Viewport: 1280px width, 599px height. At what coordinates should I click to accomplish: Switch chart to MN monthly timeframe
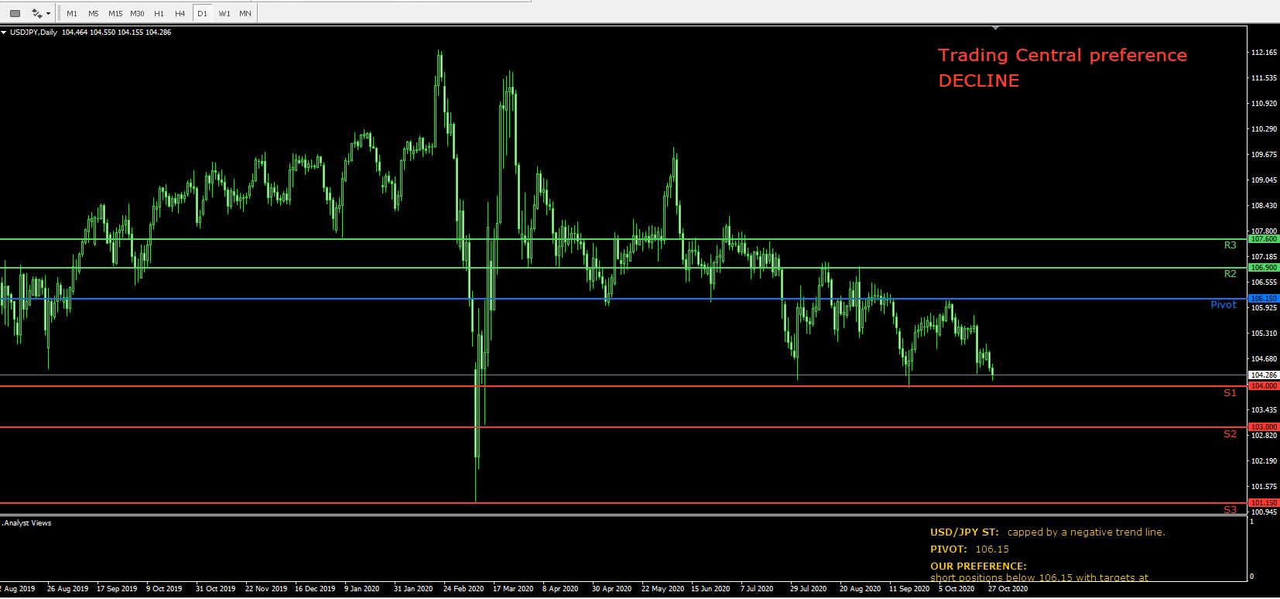click(x=245, y=13)
